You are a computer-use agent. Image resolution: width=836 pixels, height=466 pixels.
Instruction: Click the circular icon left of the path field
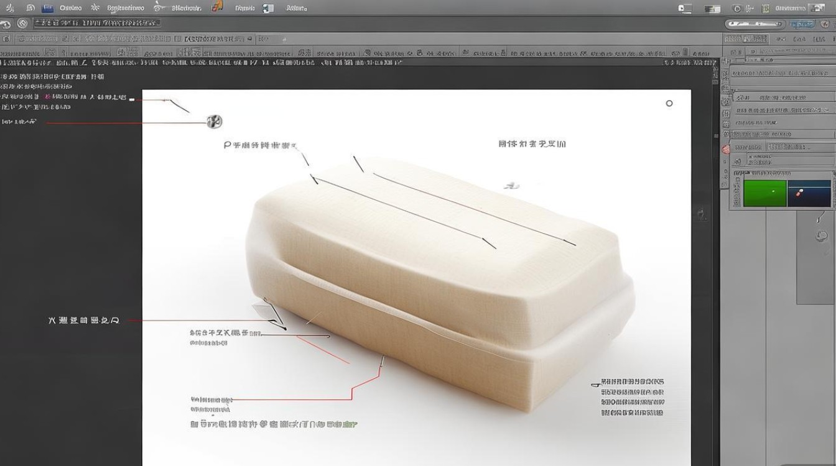pos(23,24)
